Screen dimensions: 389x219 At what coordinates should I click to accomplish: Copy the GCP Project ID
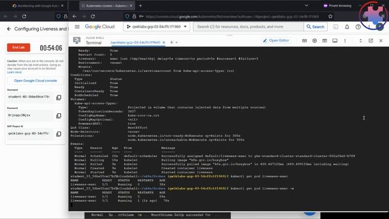tap(59, 134)
